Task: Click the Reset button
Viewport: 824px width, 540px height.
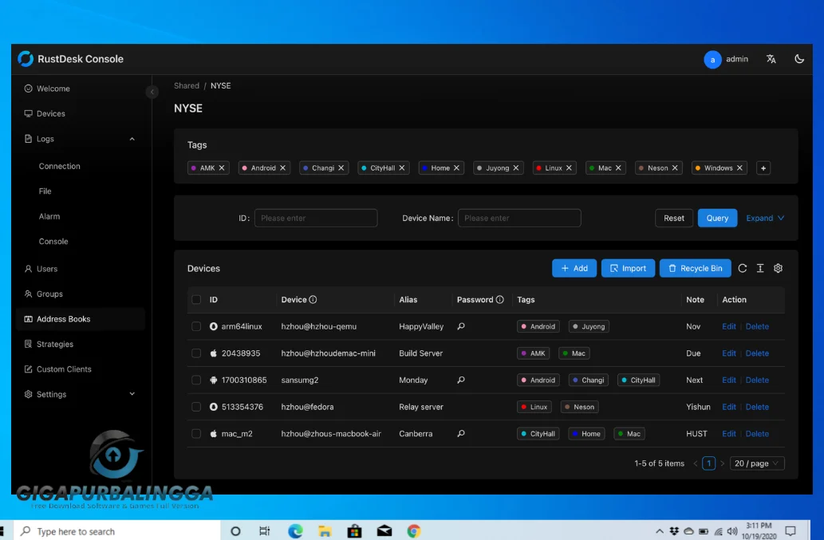Action: click(674, 218)
